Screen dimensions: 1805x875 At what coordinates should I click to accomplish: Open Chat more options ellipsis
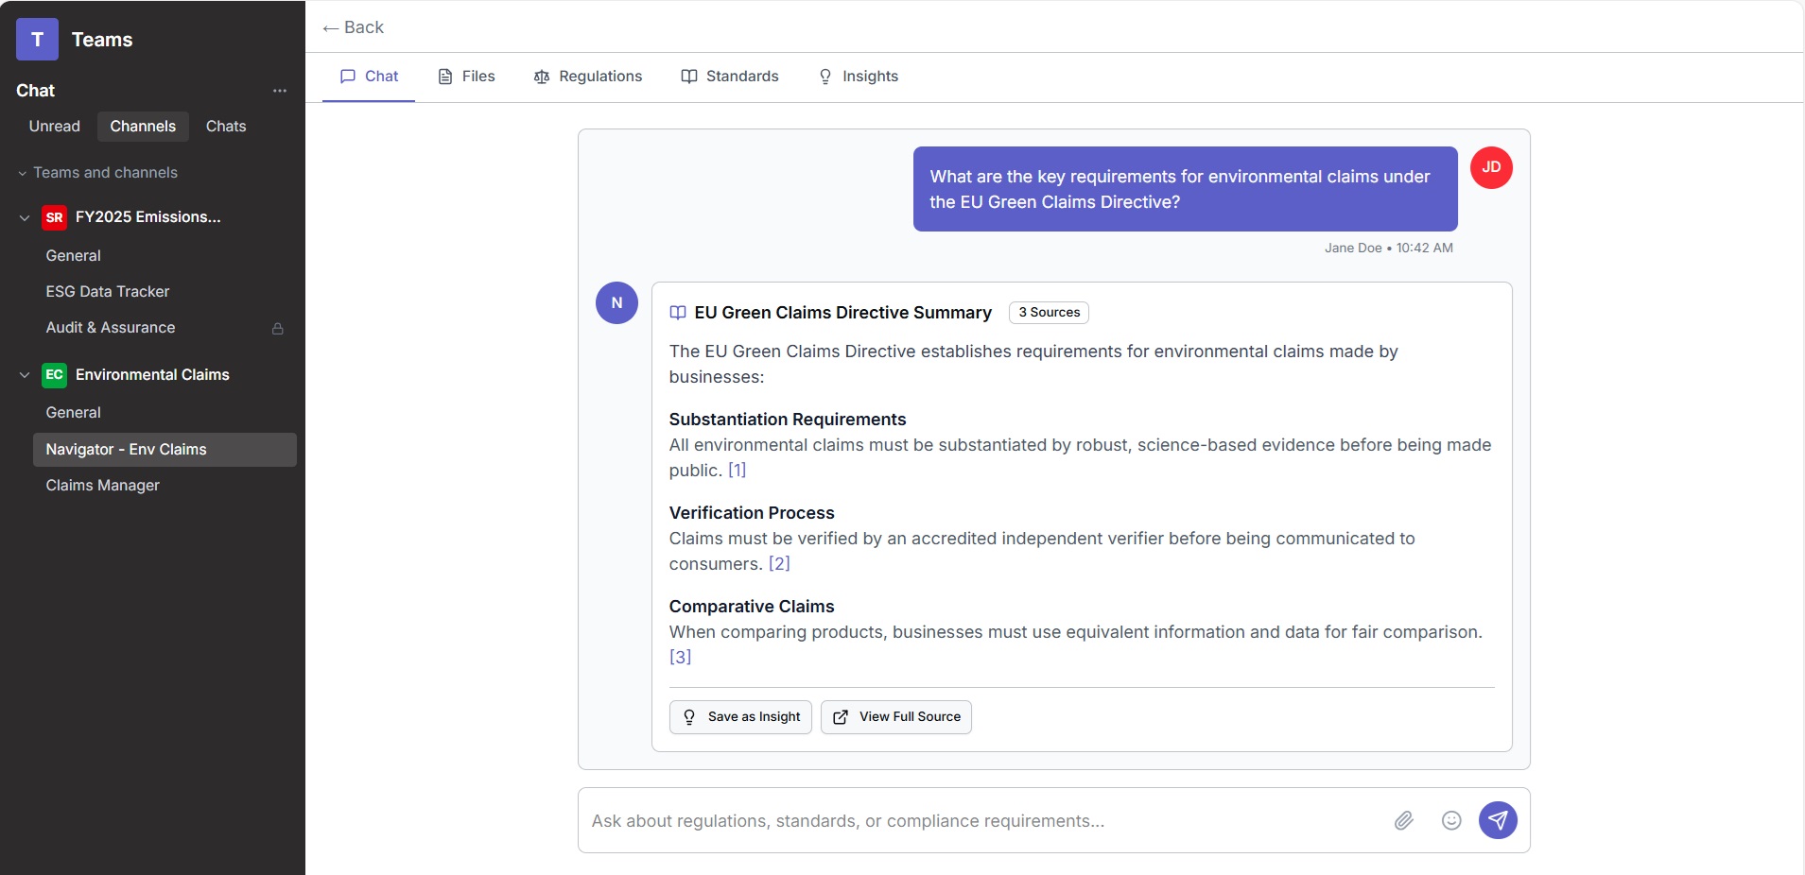coord(280,91)
